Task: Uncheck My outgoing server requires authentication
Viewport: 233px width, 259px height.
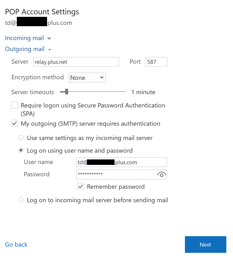Action: [15, 124]
